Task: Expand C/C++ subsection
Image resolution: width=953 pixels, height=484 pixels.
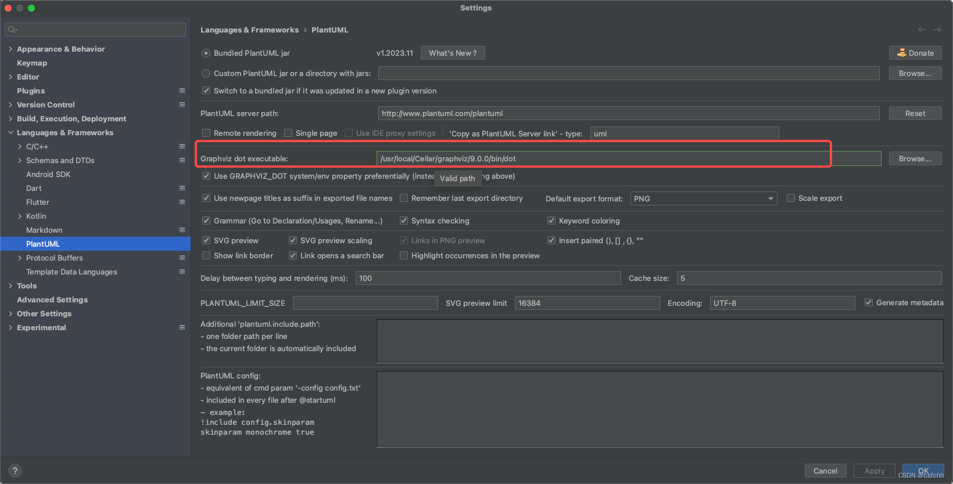Action: 20,146
